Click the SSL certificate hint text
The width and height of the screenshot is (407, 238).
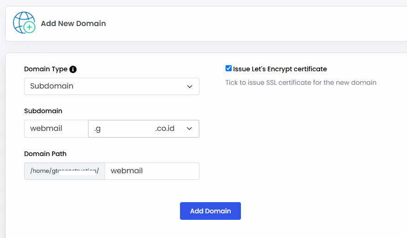pyautogui.click(x=301, y=82)
